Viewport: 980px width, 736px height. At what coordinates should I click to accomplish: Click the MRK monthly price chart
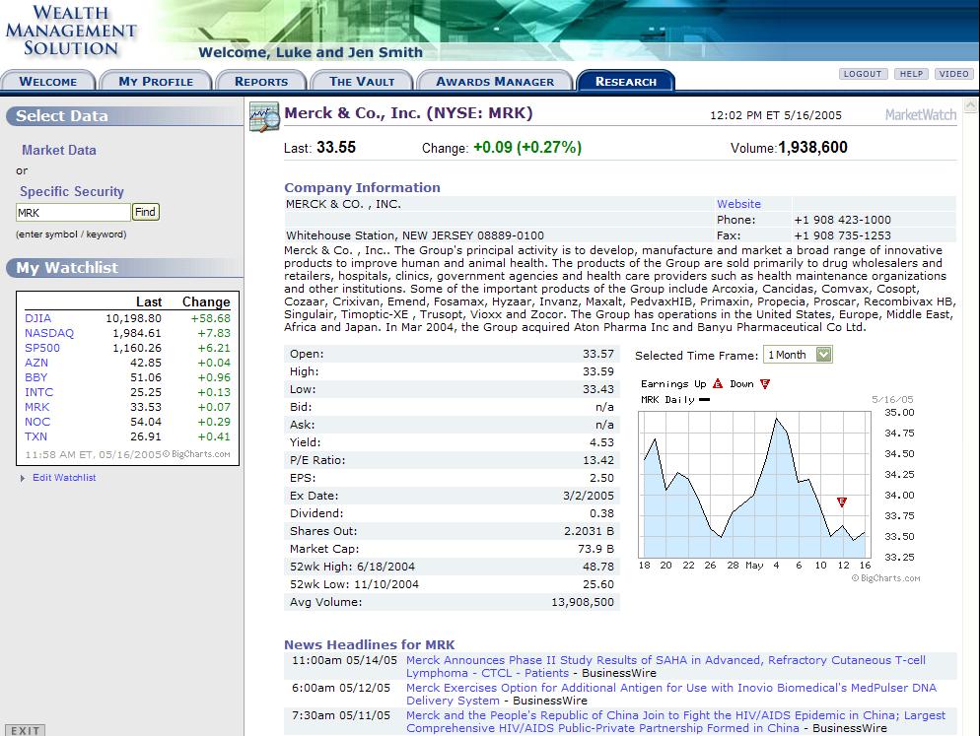coord(754,484)
